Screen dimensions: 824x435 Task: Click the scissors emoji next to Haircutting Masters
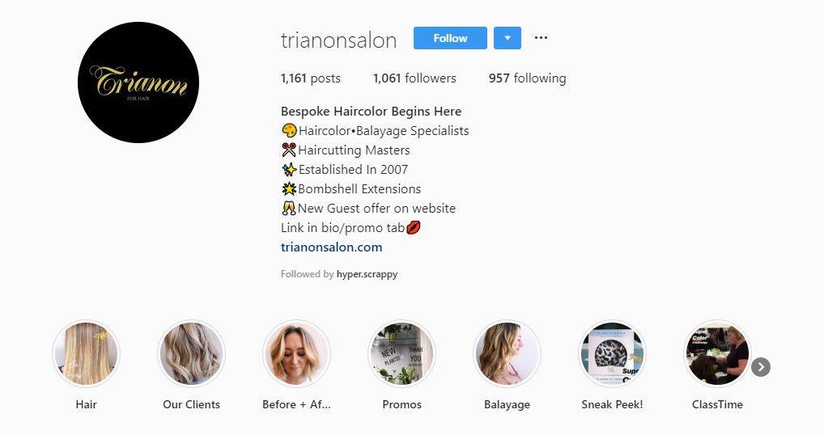[288, 150]
